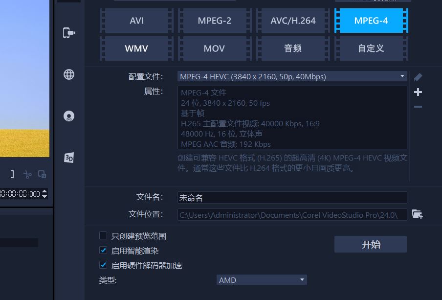
Task: Open the Disc (DVD) export category
Action: 69,116
